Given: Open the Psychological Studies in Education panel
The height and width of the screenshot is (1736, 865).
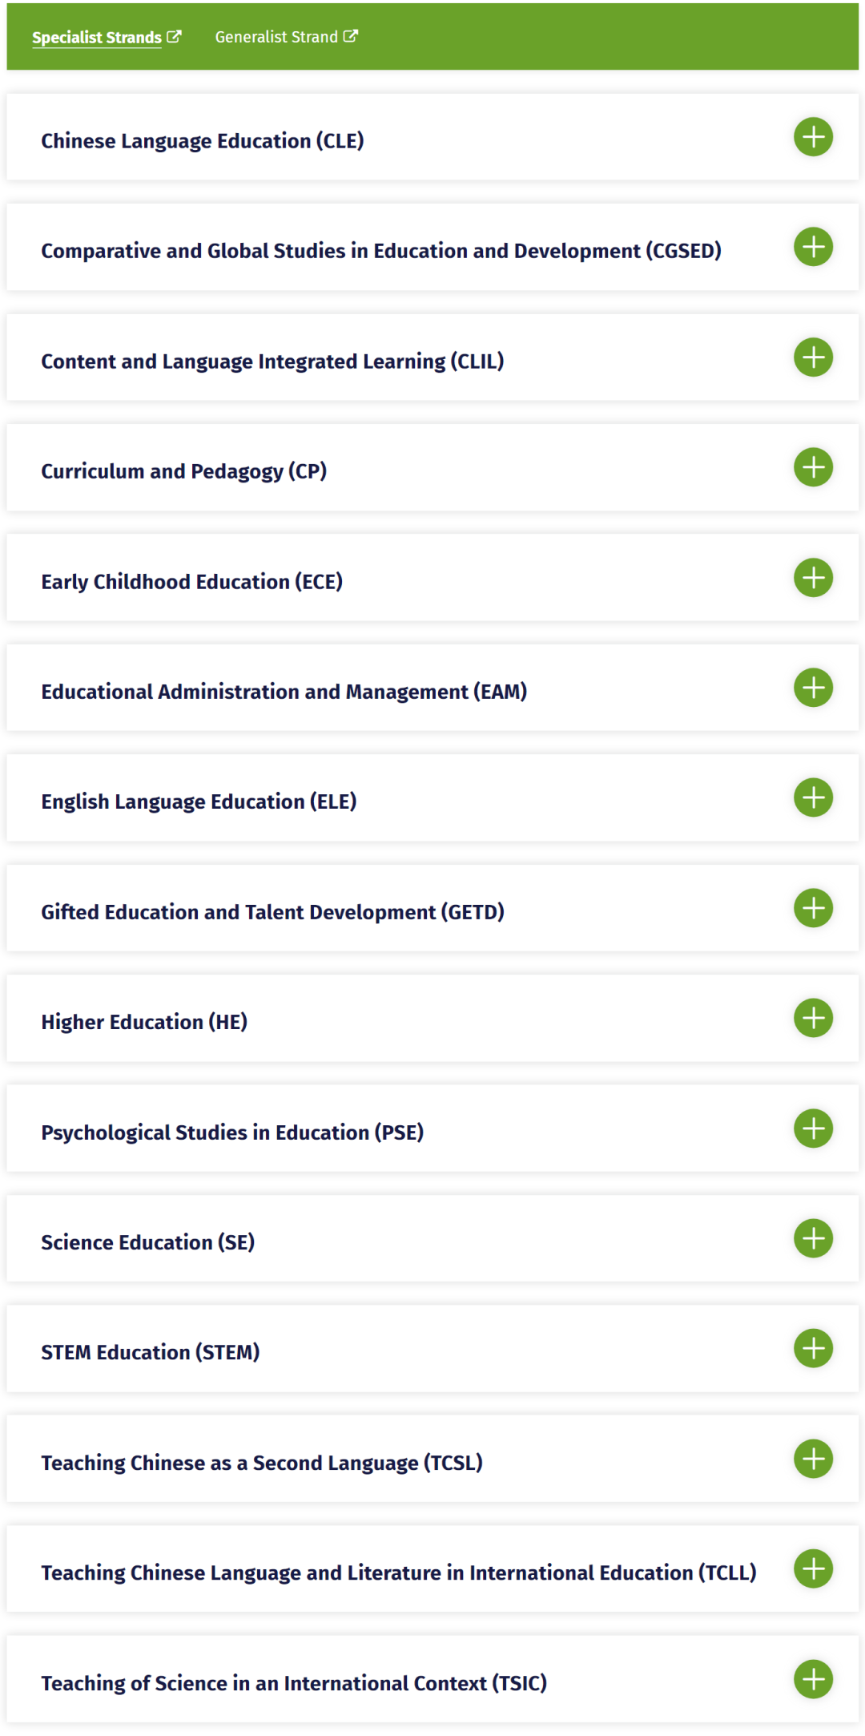Looking at the screenshot, I should coord(232,1132).
